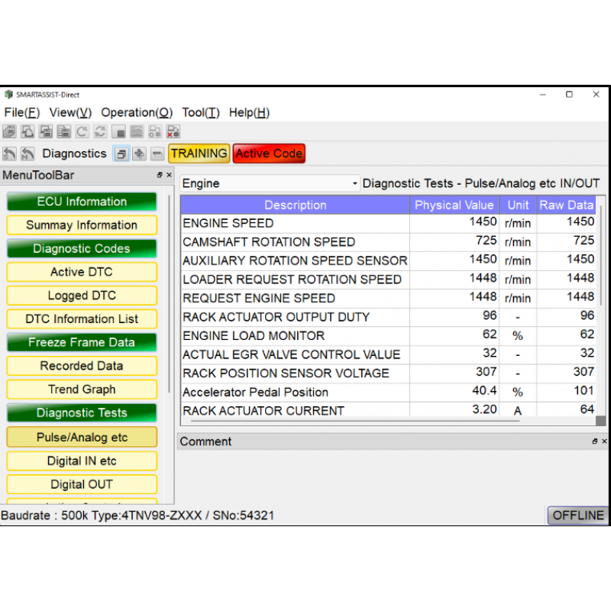Click the pin toggle on the Comment panel
Viewport: 611px width, 611px height.
point(594,441)
